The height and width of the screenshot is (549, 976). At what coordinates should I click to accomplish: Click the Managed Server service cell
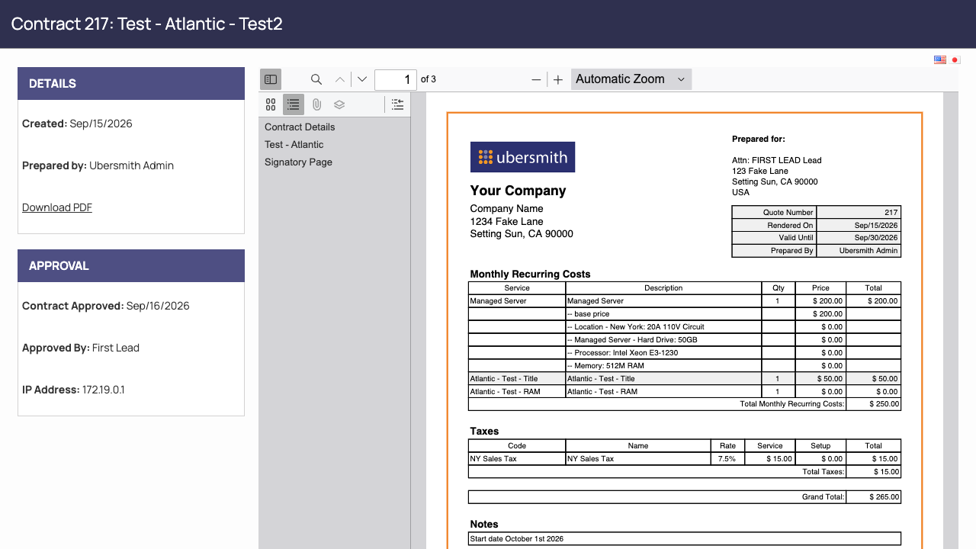pyautogui.click(x=517, y=301)
